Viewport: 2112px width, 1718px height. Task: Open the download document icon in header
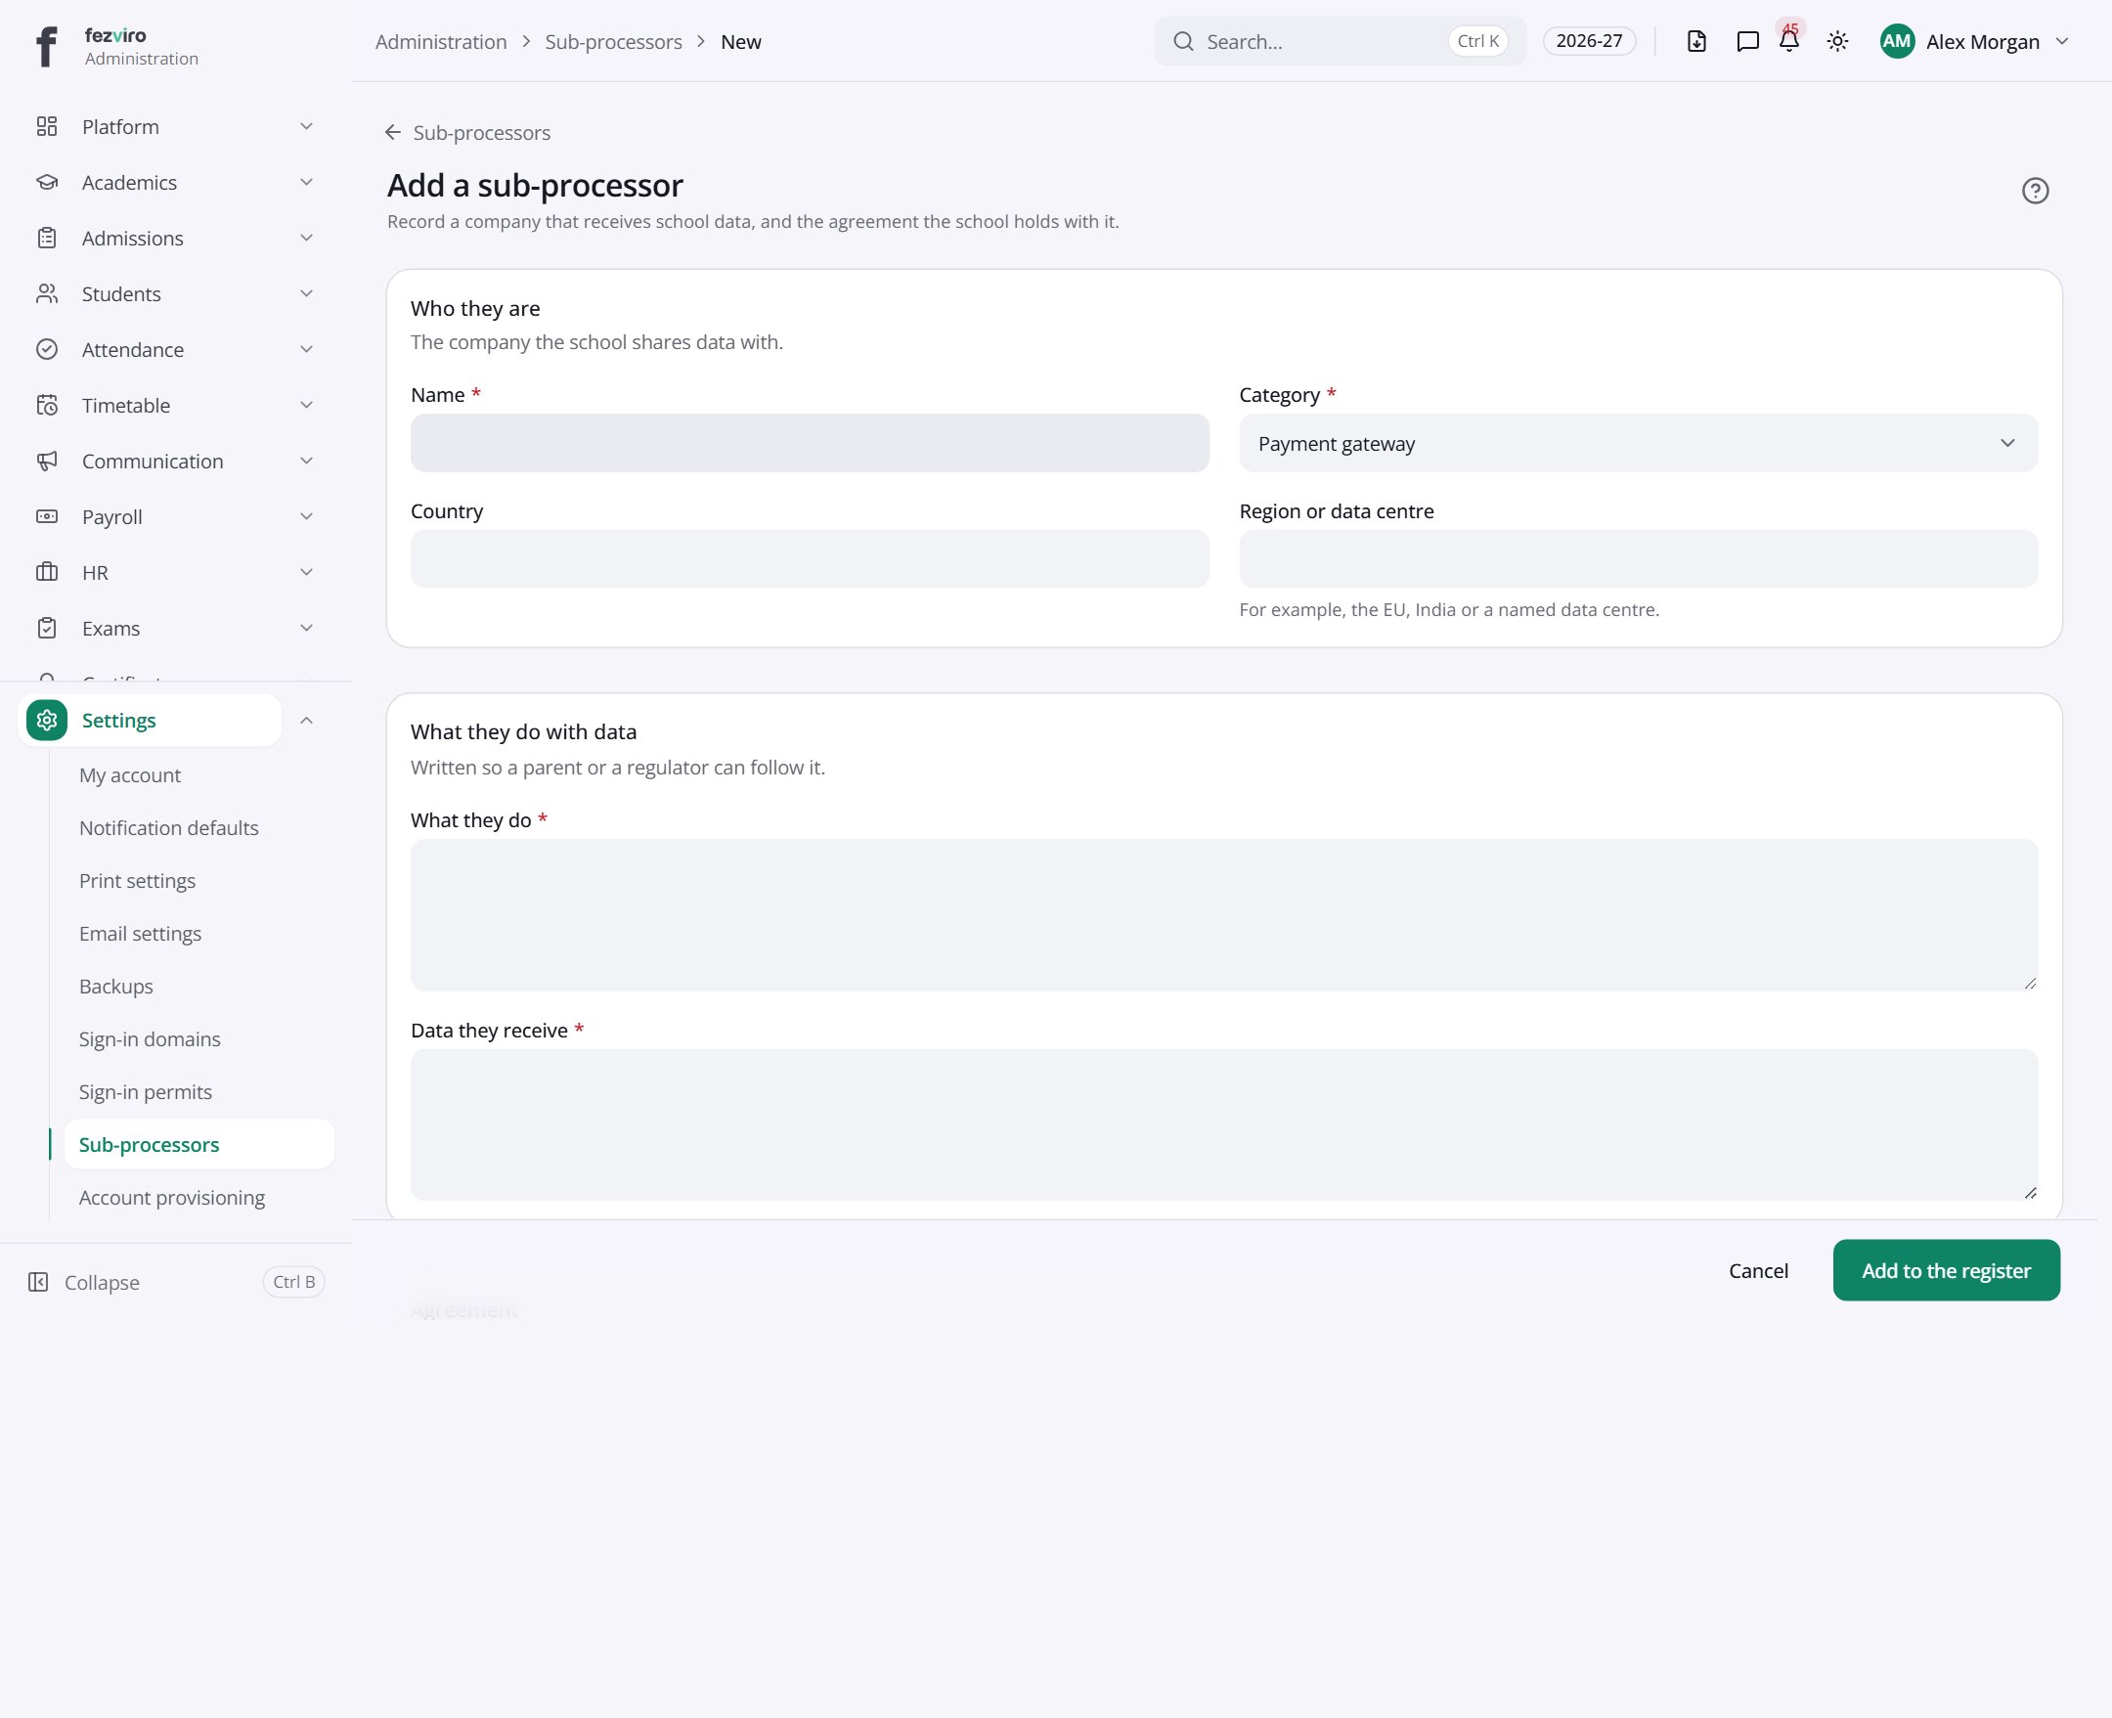pyautogui.click(x=1696, y=42)
